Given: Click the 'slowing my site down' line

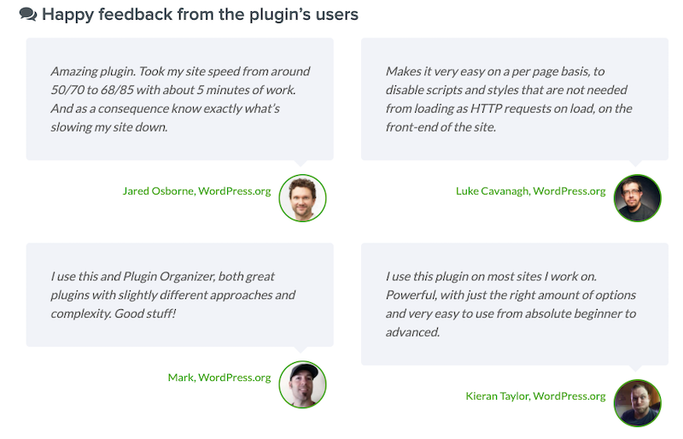Looking at the screenshot, I should (x=109, y=127).
